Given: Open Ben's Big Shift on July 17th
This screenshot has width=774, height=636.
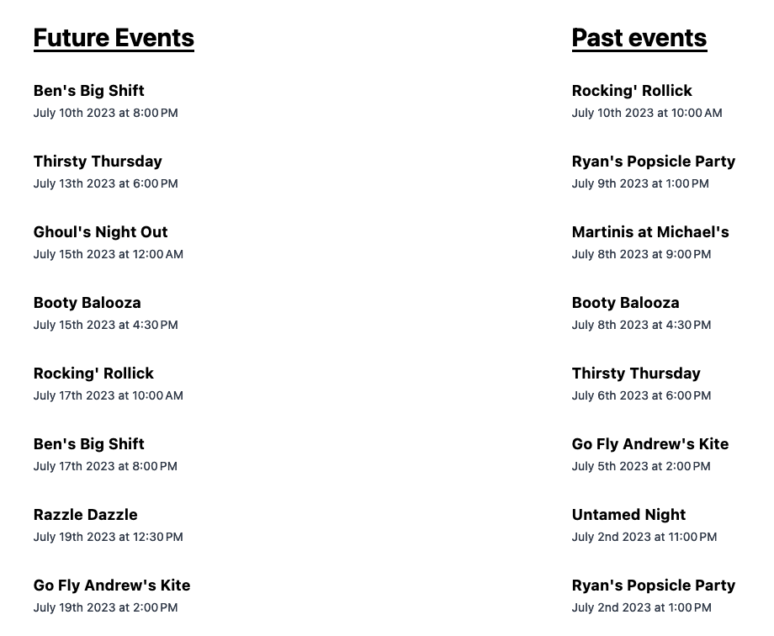Looking at the screenshot, I should [88, 444].
